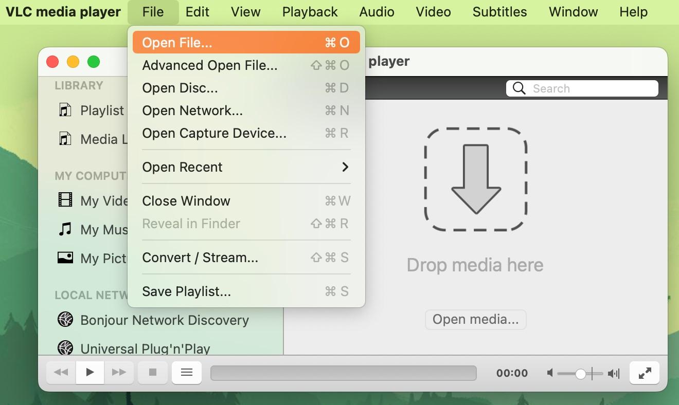
Task: Toggle fullscreen with the arrows button
Action: [x=645, y=373]
